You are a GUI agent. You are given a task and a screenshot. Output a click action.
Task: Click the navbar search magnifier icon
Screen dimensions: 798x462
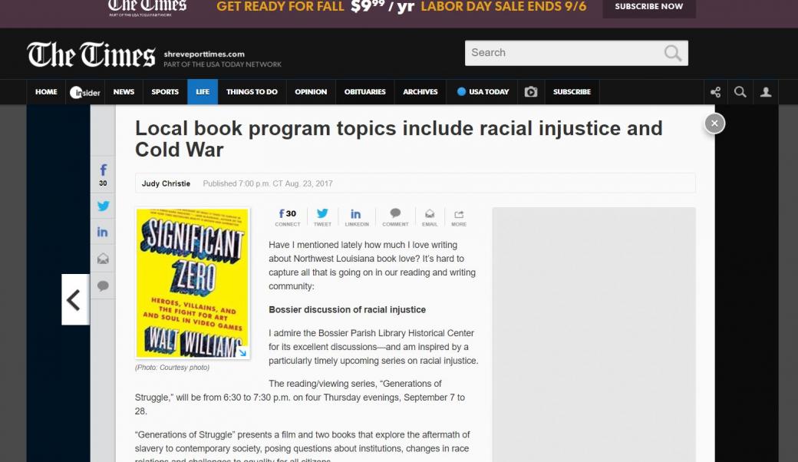(740, 92)
